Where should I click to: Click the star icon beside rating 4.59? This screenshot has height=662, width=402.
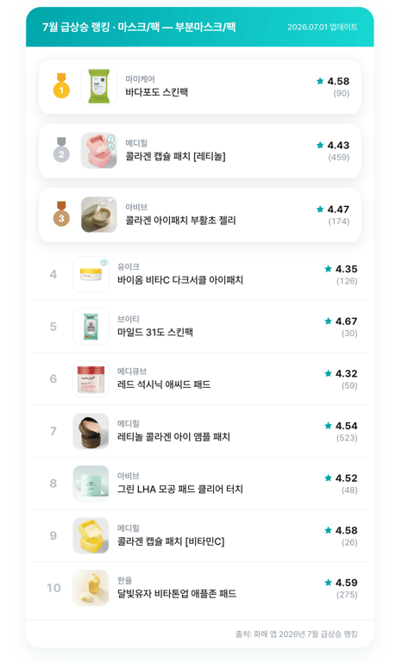[x=328, y=583]
